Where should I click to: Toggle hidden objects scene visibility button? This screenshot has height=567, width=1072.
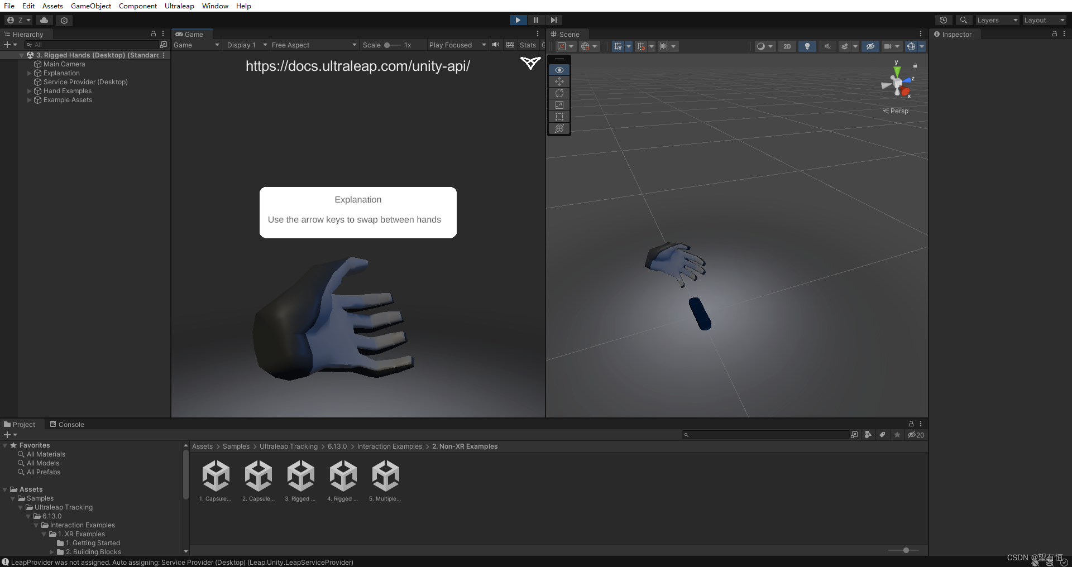click(870, 46)
